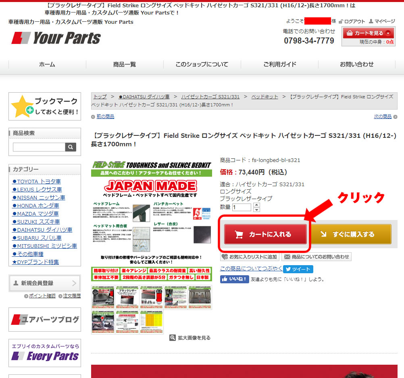Image resolution: width=404 pixels, height=378 pixels.
Task: Open お問い合わせ navigation item
Action: coord(356,64)
